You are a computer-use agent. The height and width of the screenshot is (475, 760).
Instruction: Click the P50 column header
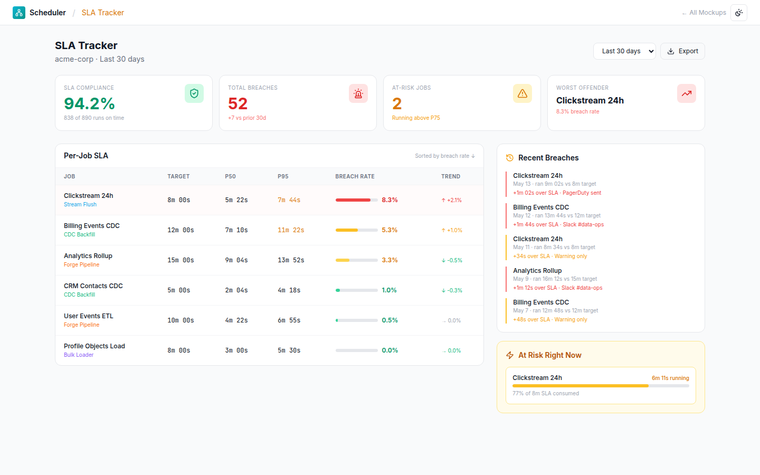230,176
